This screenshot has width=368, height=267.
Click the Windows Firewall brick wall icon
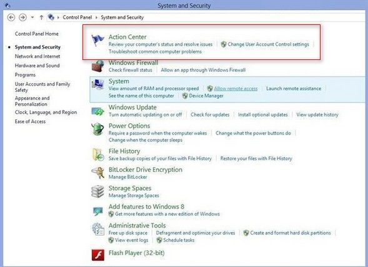[98, 66]
